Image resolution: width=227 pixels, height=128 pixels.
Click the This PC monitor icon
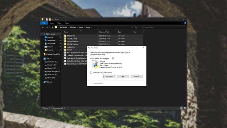(45, 58)
